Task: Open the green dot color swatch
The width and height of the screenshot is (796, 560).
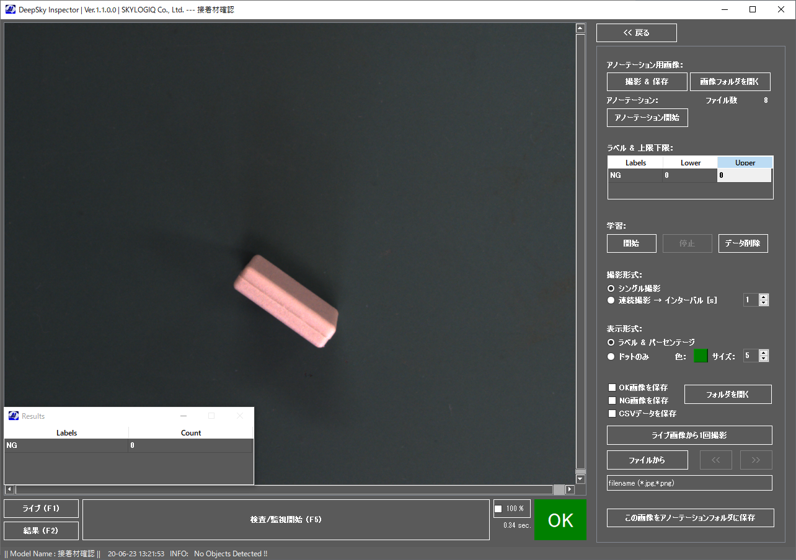Action: [x=701, y=356]
